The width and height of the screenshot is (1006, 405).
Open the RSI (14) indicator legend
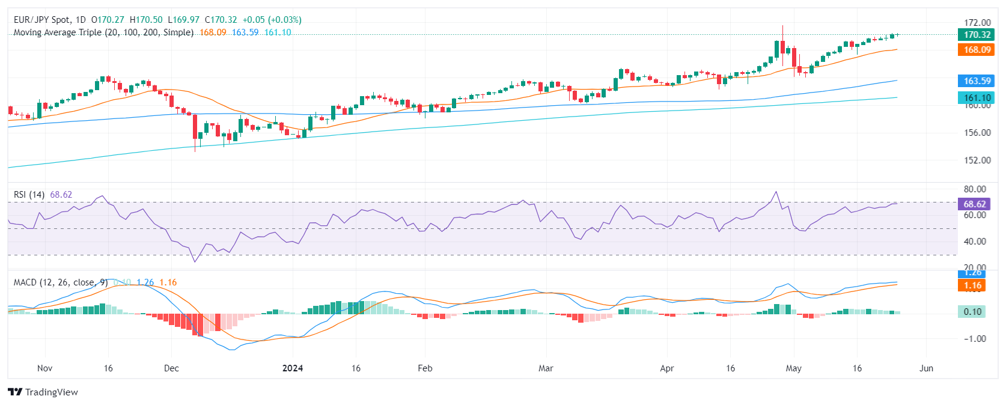tap(29, 195)
